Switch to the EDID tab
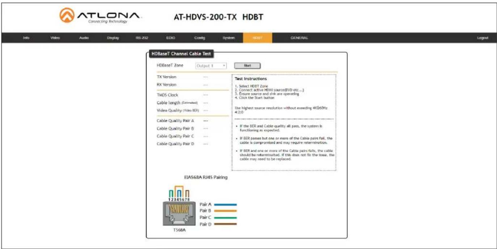This screenshot has width=497, height=249. (x=170, y=38)
